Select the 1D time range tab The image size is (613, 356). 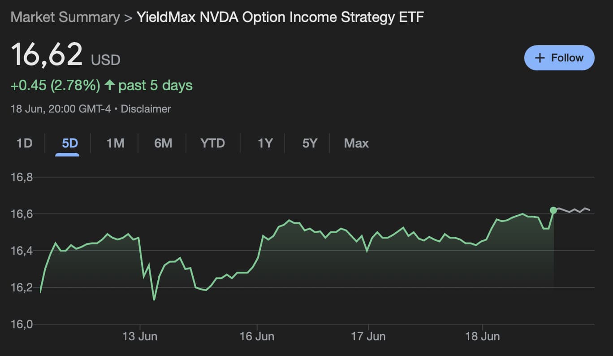(25, 143)
